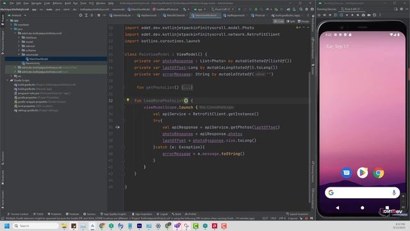Start debugging with the bug icon
This screenshot has width=410, height=231.
tap(256, 9)
